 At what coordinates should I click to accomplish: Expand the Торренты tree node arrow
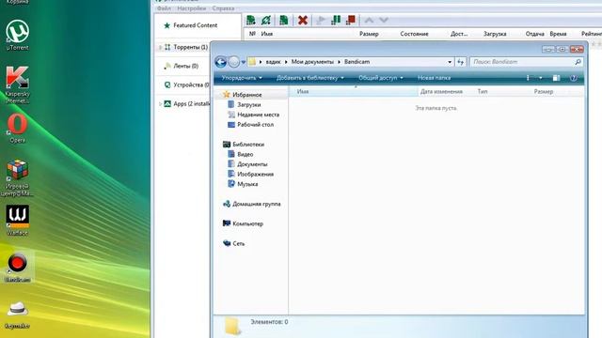click(x=160, y=47)
